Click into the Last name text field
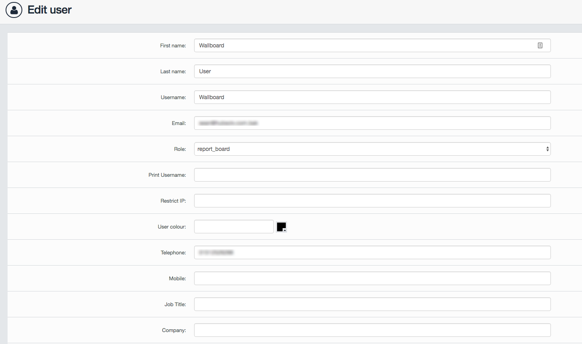 pyautogui.click(x=372, y=71)
